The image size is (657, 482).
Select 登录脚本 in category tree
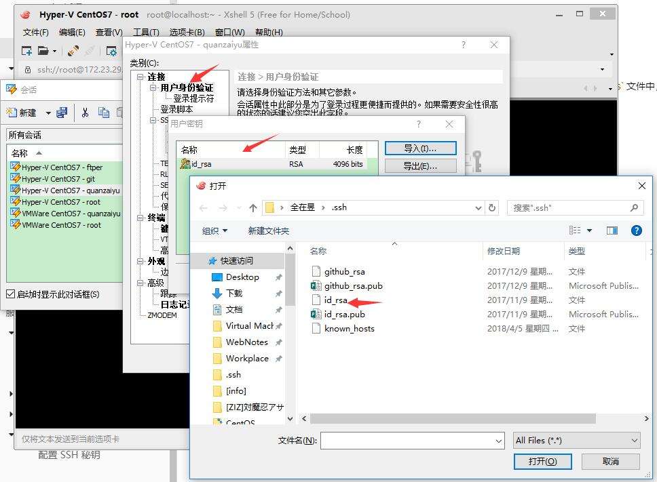(x=176, y=109)
